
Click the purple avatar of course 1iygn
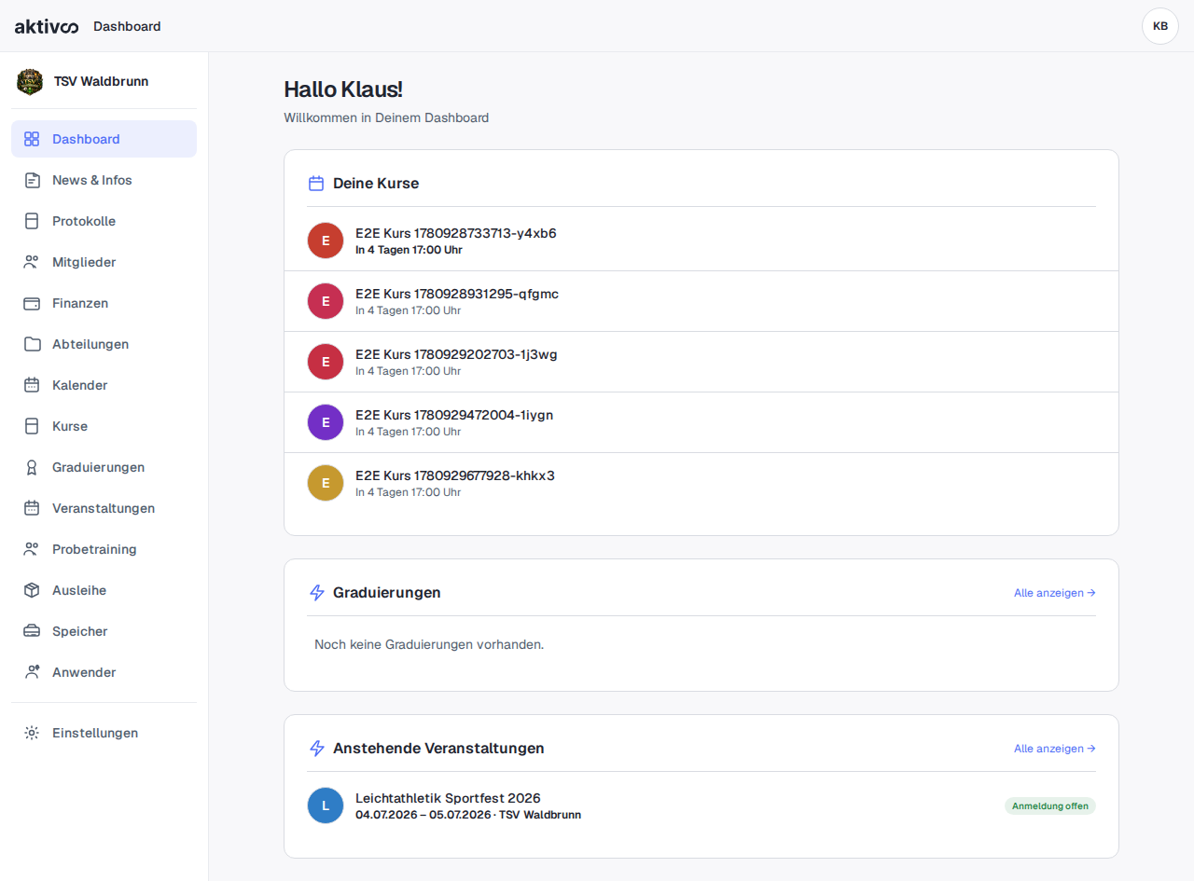pos(326,422)
